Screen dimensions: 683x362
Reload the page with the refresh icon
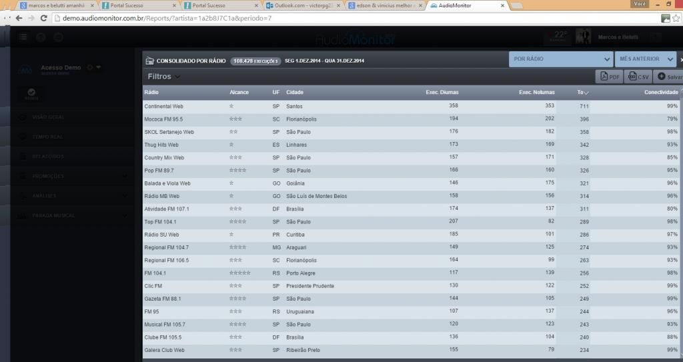tap(47, 18)
